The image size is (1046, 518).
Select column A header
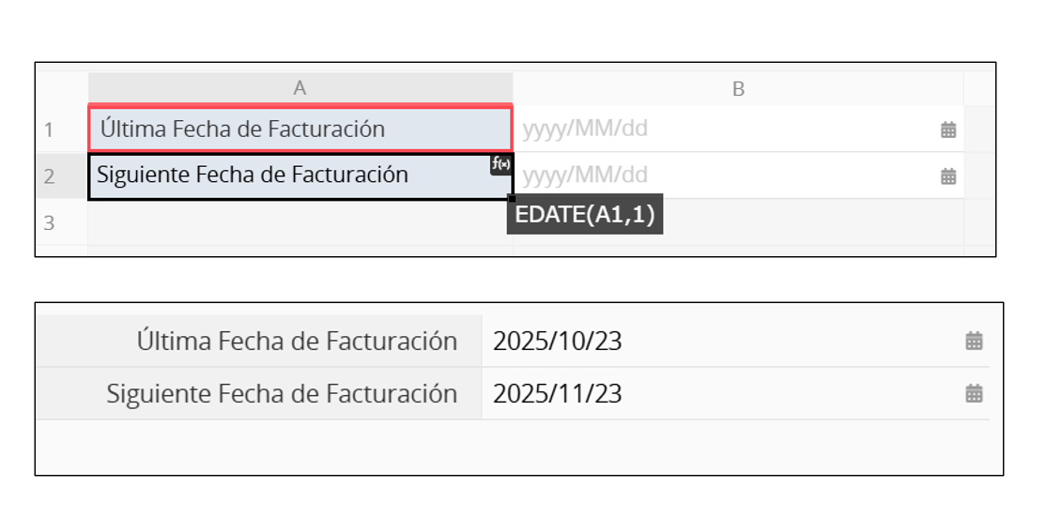300,88
